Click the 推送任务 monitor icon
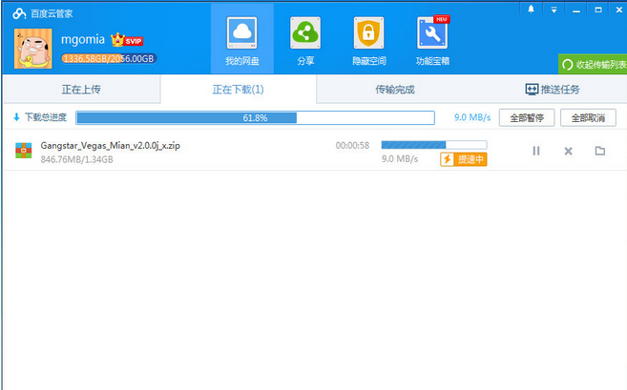This screenshot has width=627, height=390. [532, 90]
